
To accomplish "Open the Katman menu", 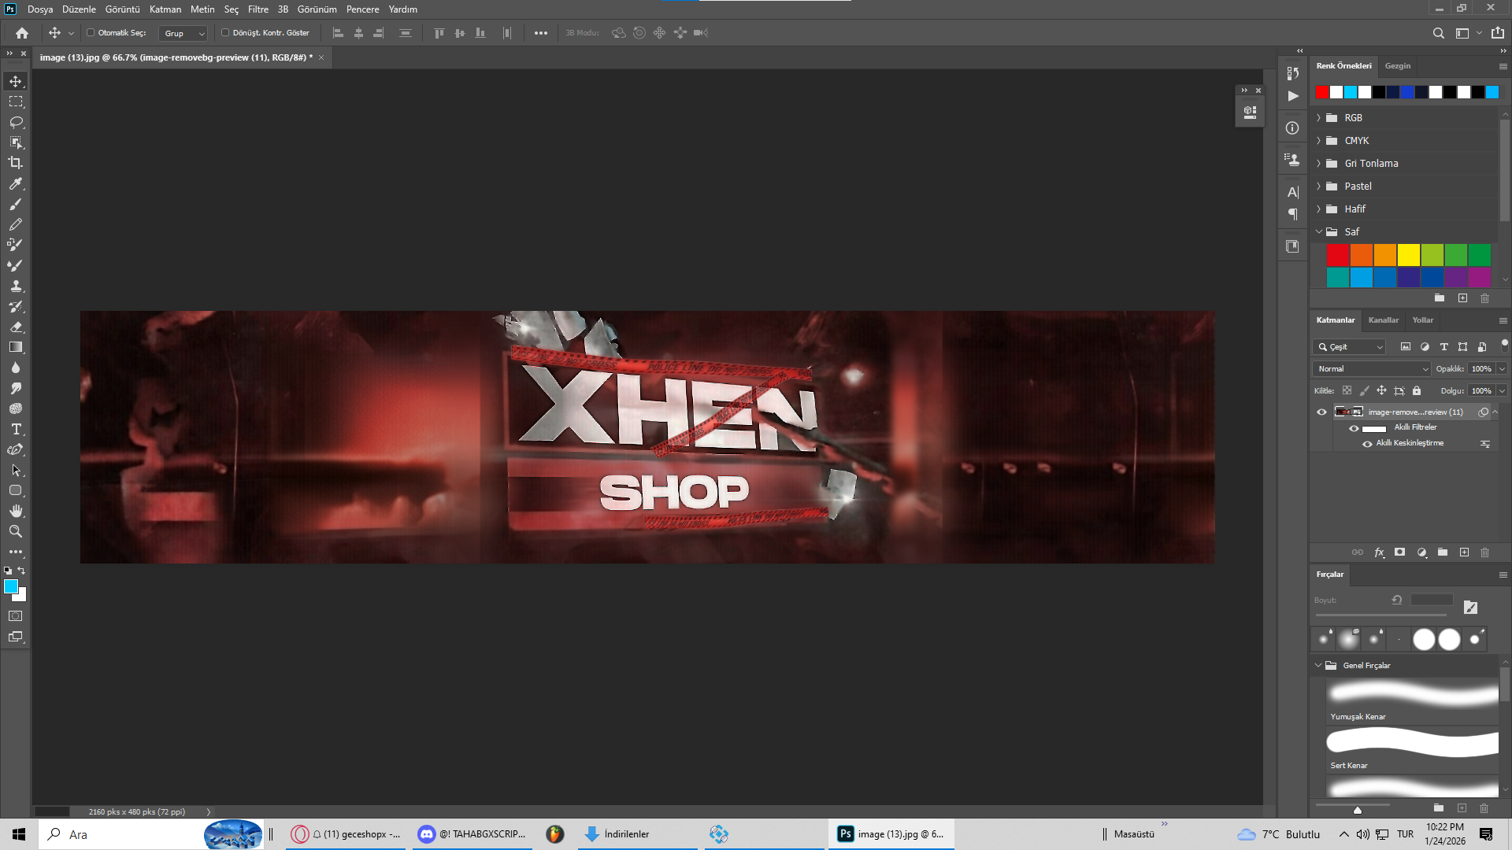I will coord(165,9).
